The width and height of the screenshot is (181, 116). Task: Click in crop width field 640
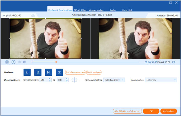click(x=44, y=80)
